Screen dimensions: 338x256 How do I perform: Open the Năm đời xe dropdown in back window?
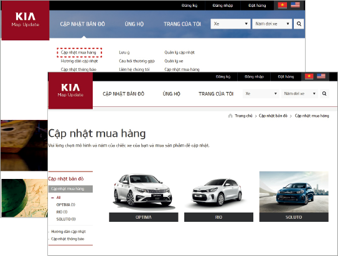point(272,24)
